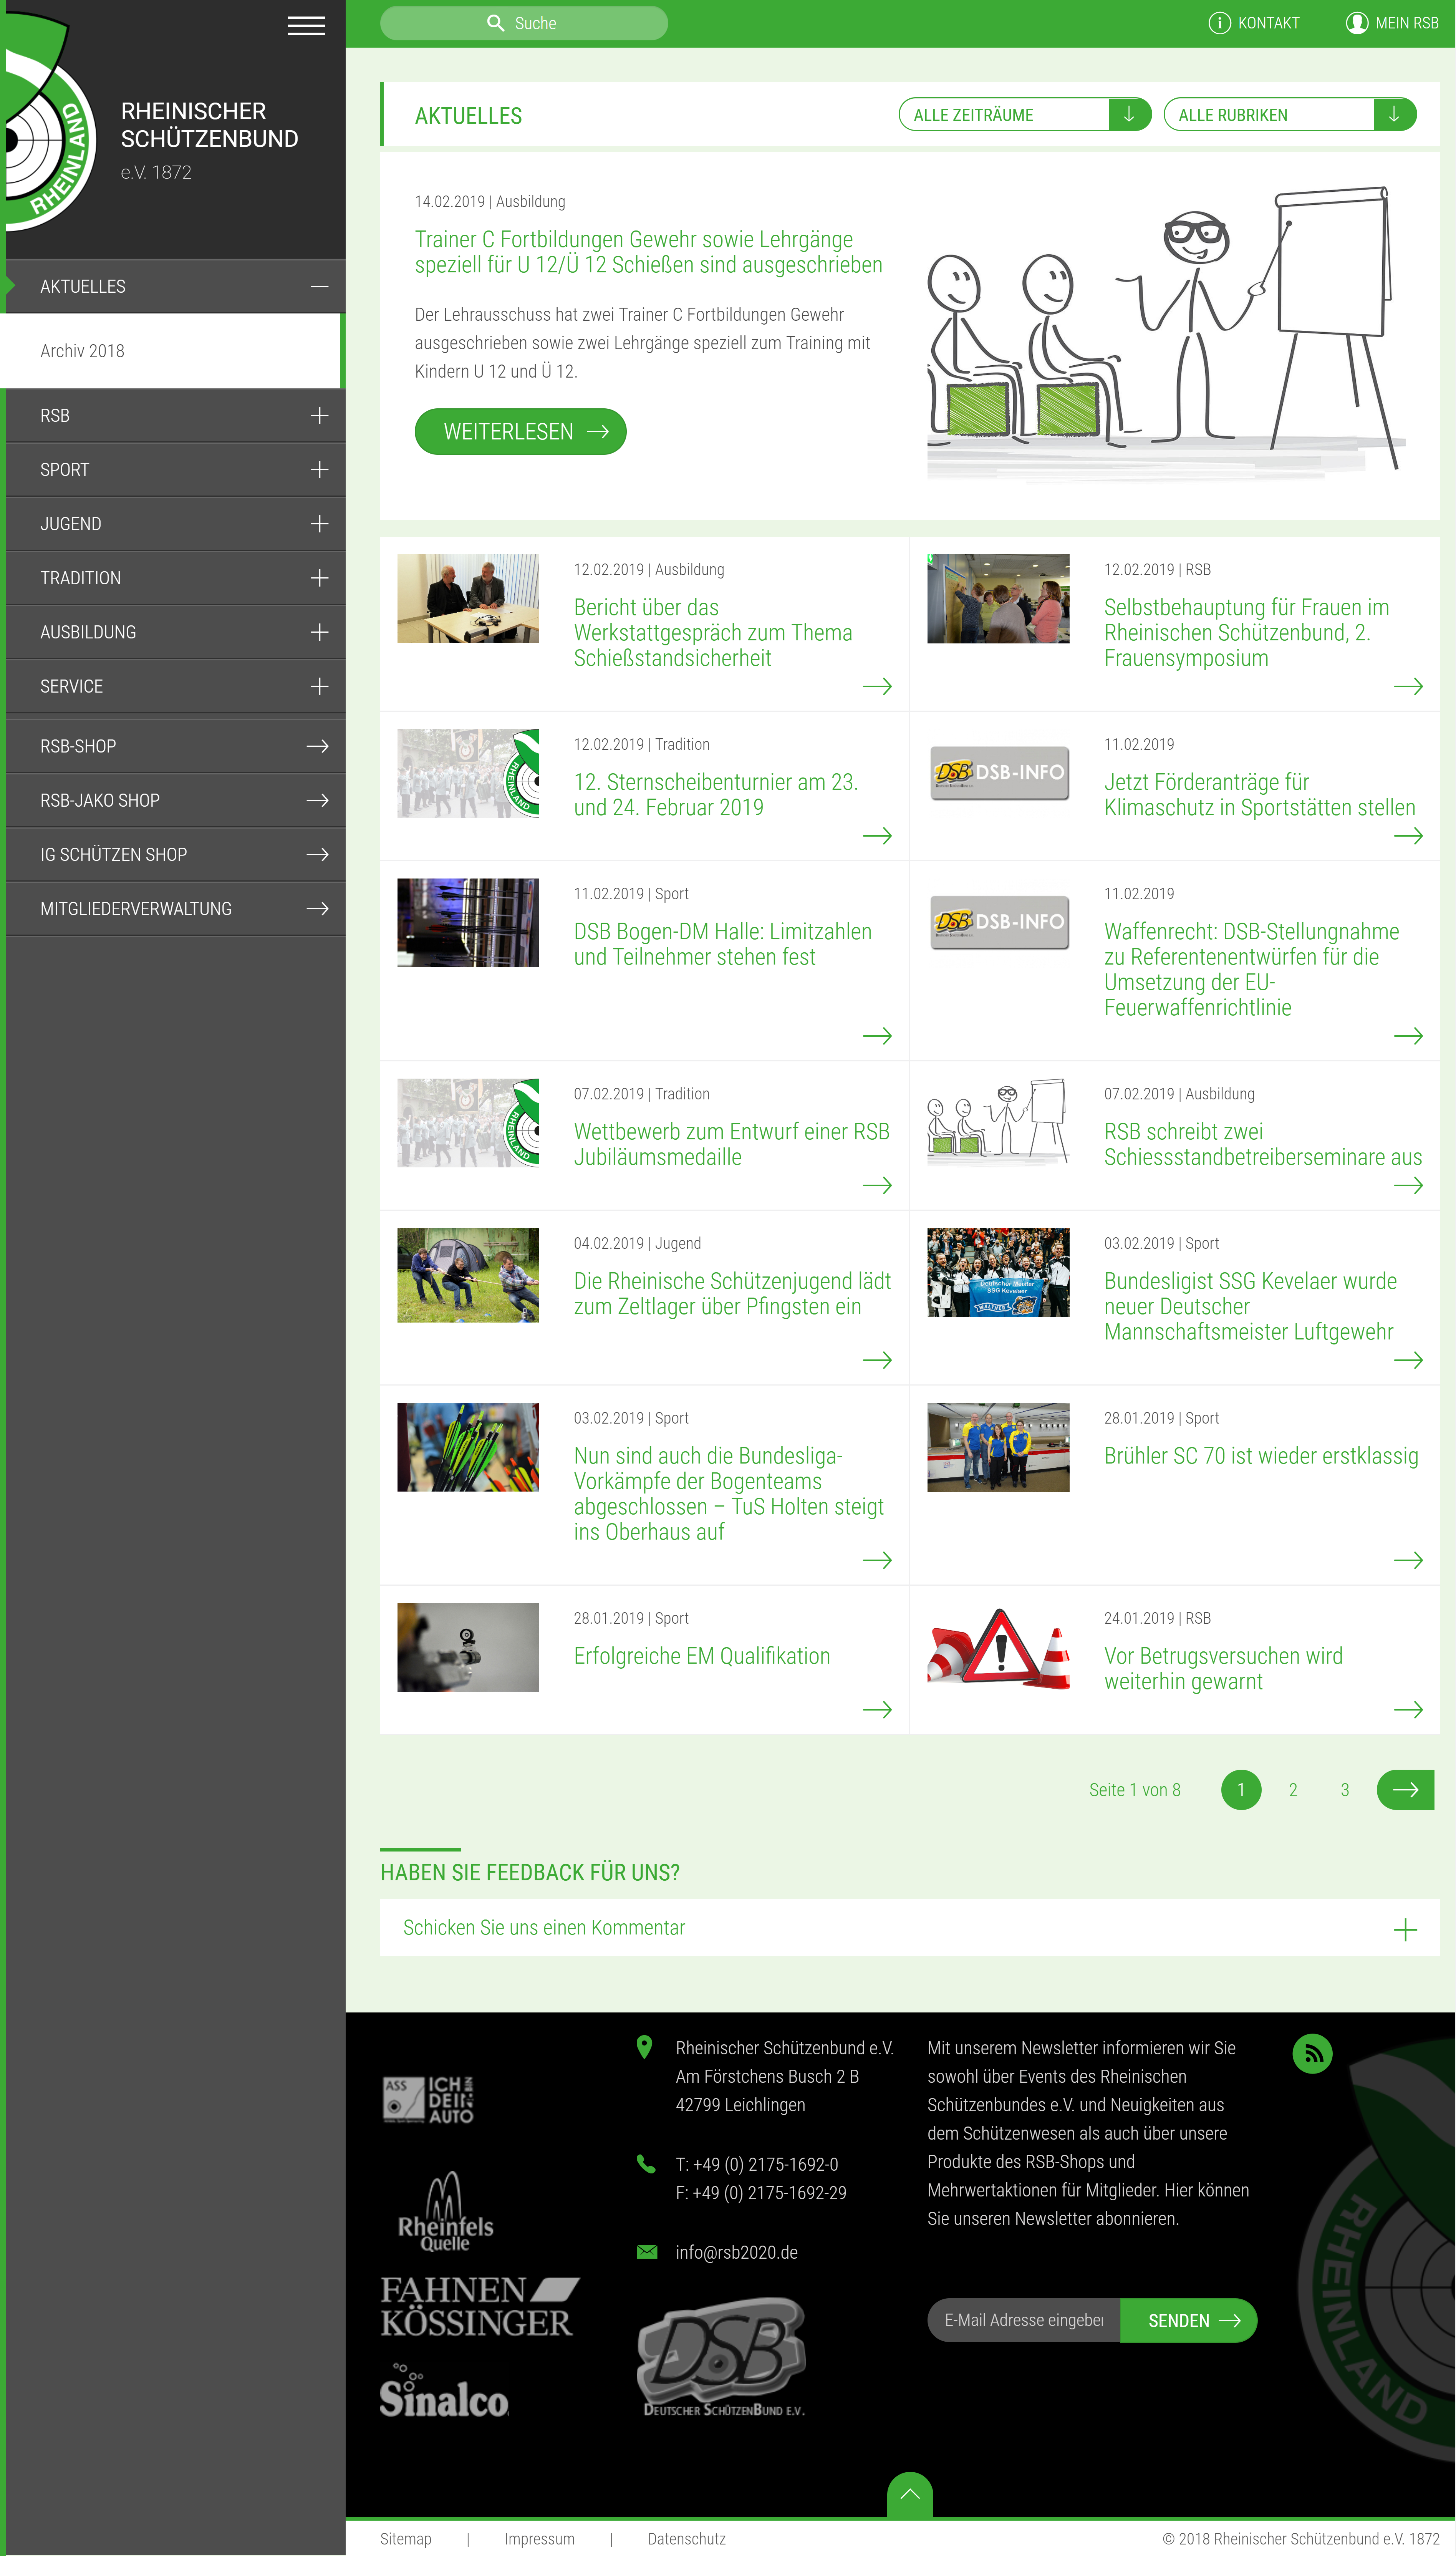Open the Alle Zeiträume dropdown

(1025, 115)
